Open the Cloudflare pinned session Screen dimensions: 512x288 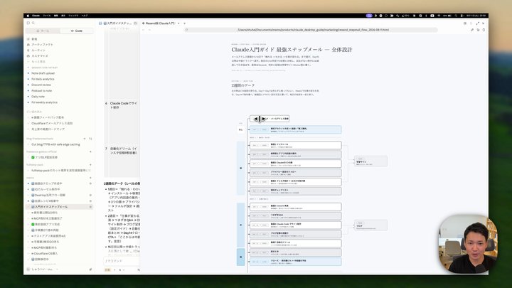point(52,124)
